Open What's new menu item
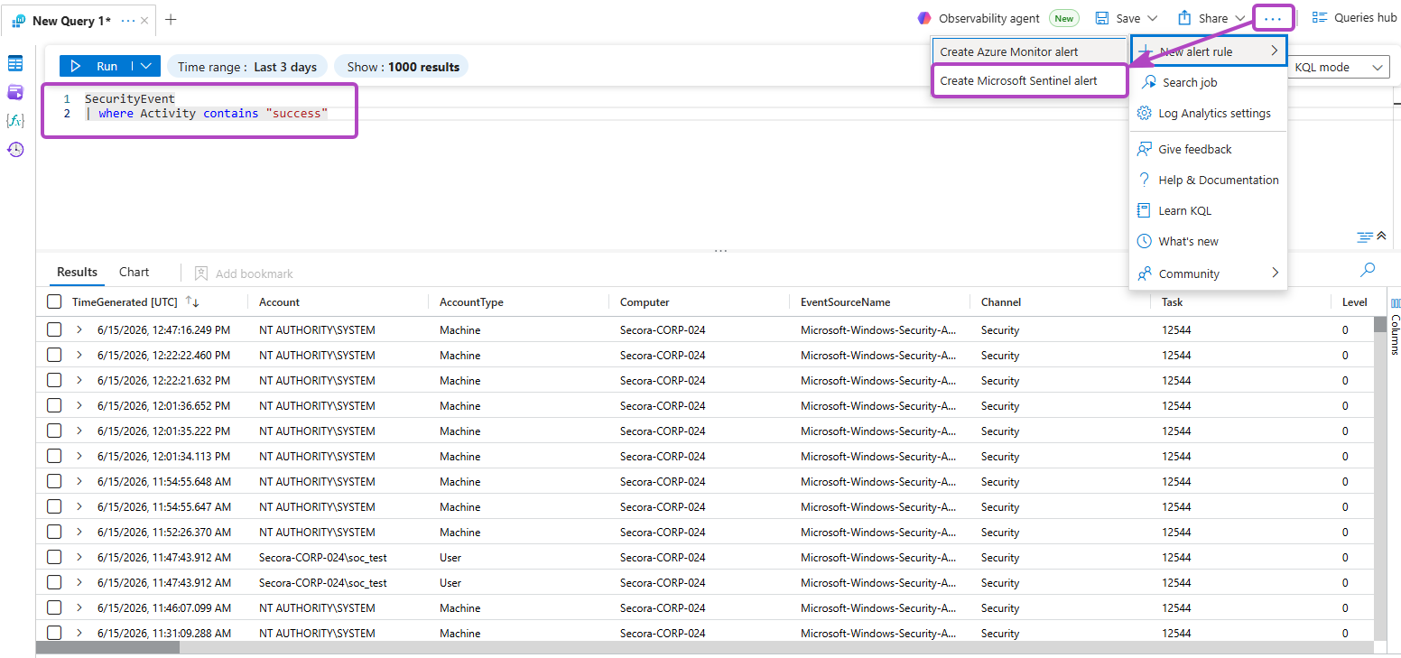The width and height of the screenshot is (1401, 658). 1209,241
